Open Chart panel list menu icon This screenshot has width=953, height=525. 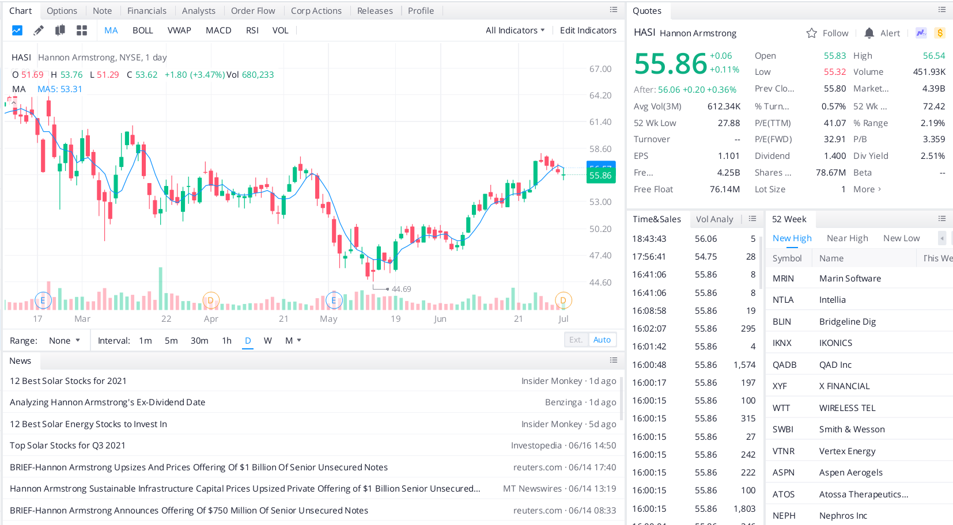614,10
